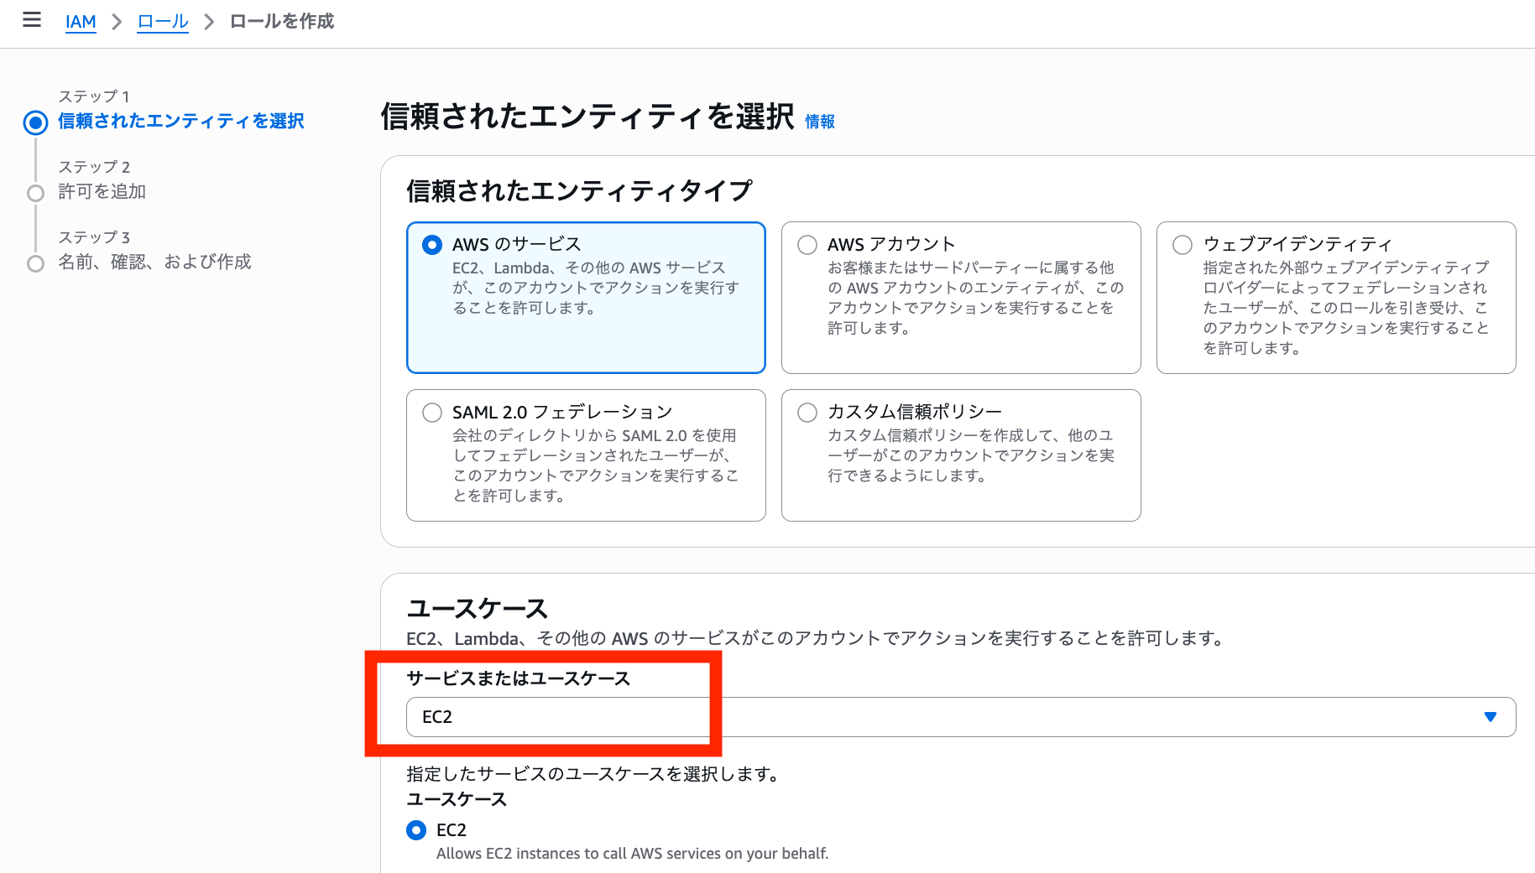1535x873 pixels.
Task: Click the ユースケース section heading
Action: tap(477, 609)
